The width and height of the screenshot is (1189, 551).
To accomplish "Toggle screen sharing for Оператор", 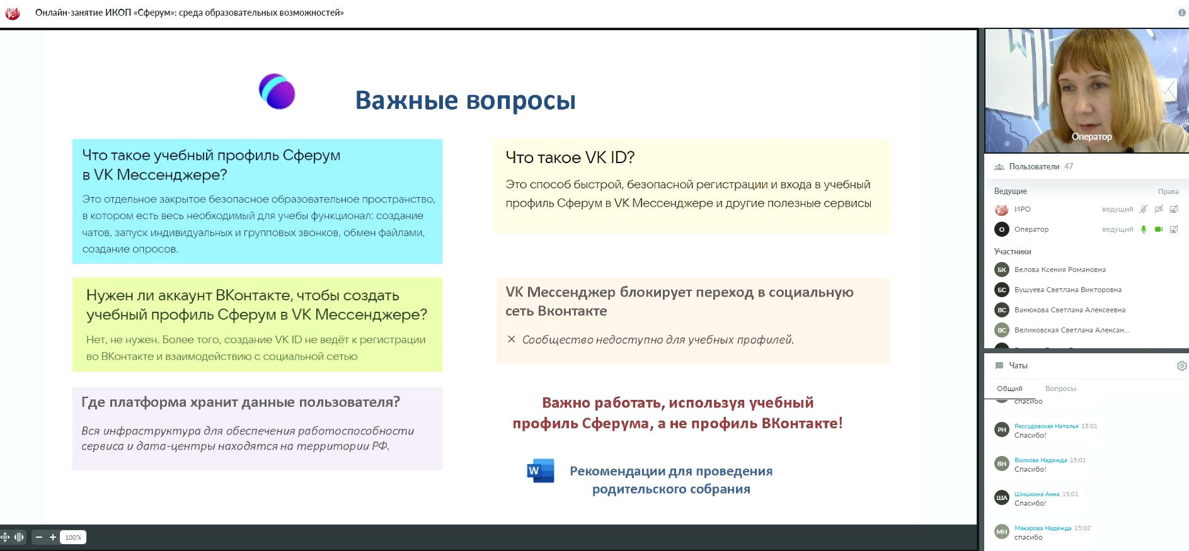I will pos(1174,229).
